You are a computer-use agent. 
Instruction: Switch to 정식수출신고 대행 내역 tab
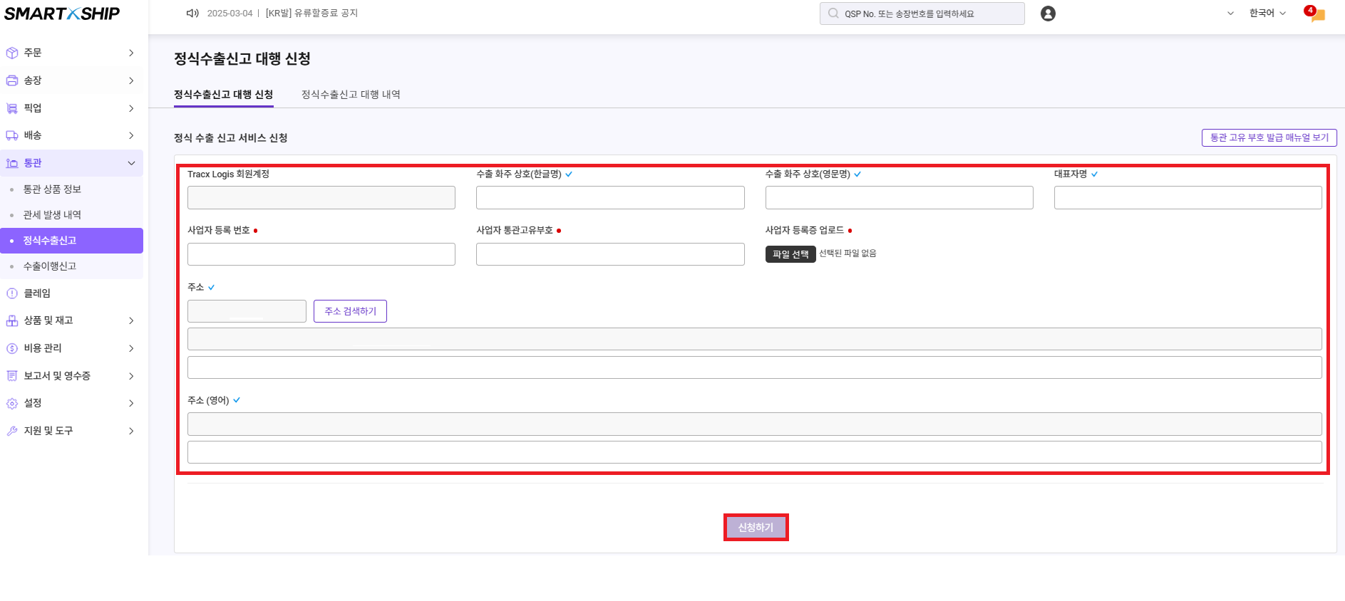tap(351, 95)
